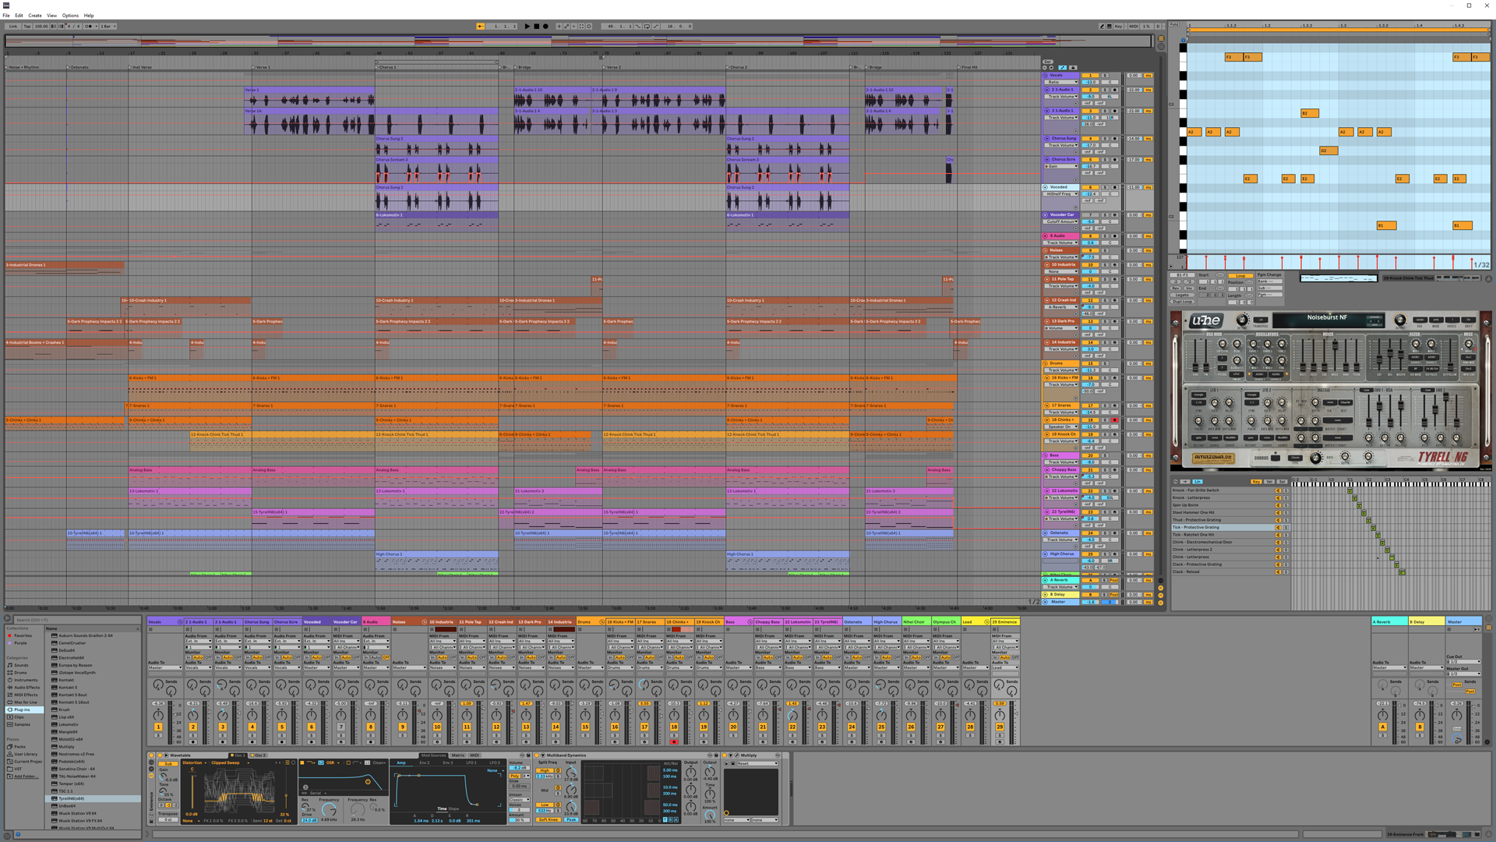Click the Tap tempo button
Screen dimensions: 1496x842
[26, 26]
